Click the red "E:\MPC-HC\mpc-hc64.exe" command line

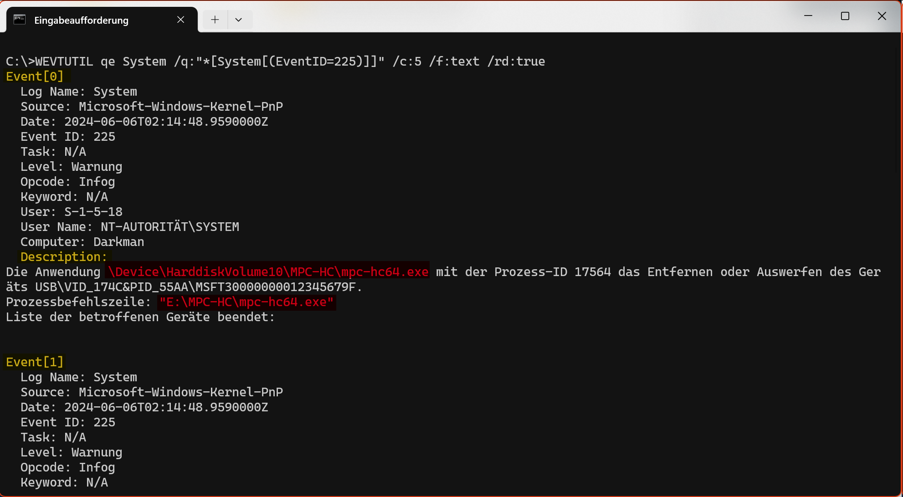click(246, 302)
